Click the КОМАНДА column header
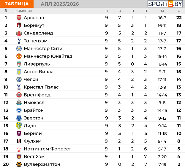The image size is (185, 168). coord(24,11)
